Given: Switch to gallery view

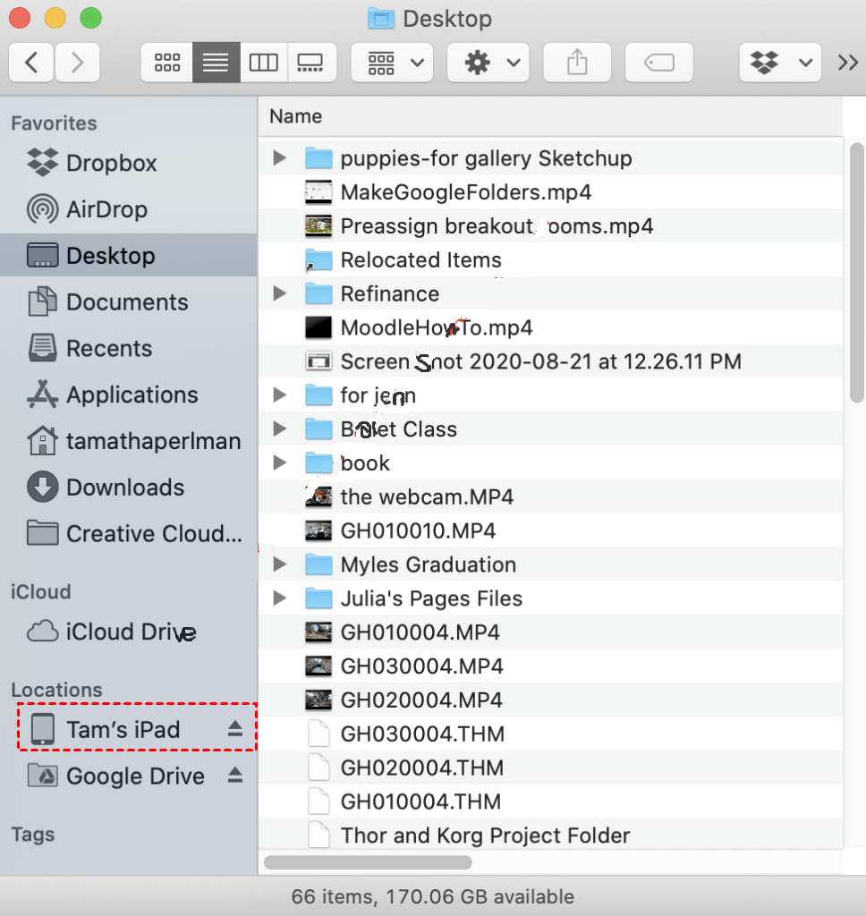Looking at the screenshot, I should (x=311, y=63).
